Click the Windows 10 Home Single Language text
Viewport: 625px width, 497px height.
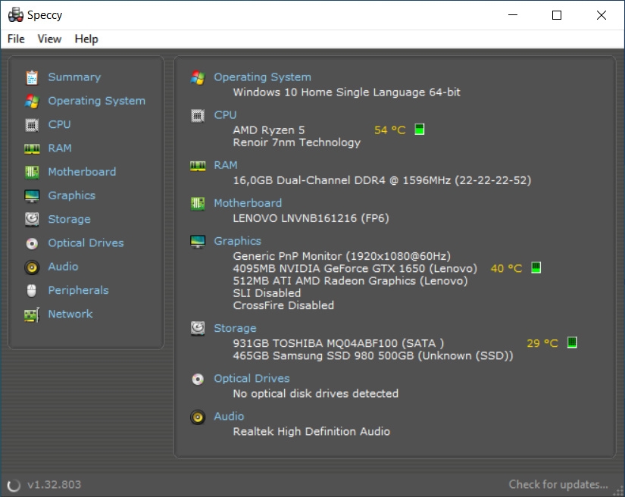[x=347, y=92]
